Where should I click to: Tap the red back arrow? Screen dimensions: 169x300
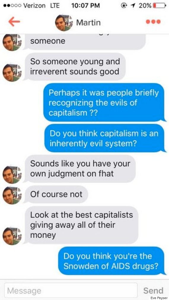14,22
